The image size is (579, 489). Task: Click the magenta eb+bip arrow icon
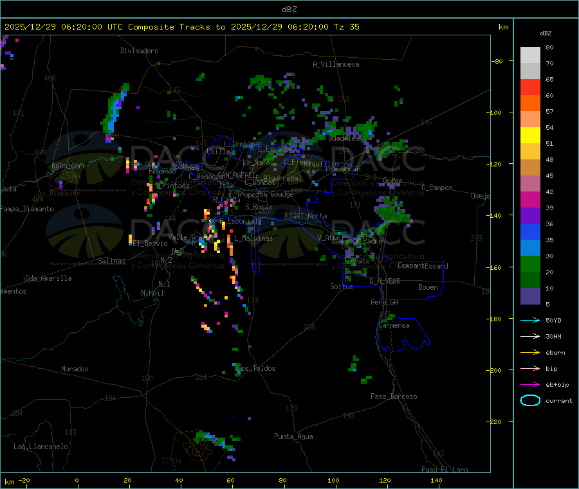[530, 385]
